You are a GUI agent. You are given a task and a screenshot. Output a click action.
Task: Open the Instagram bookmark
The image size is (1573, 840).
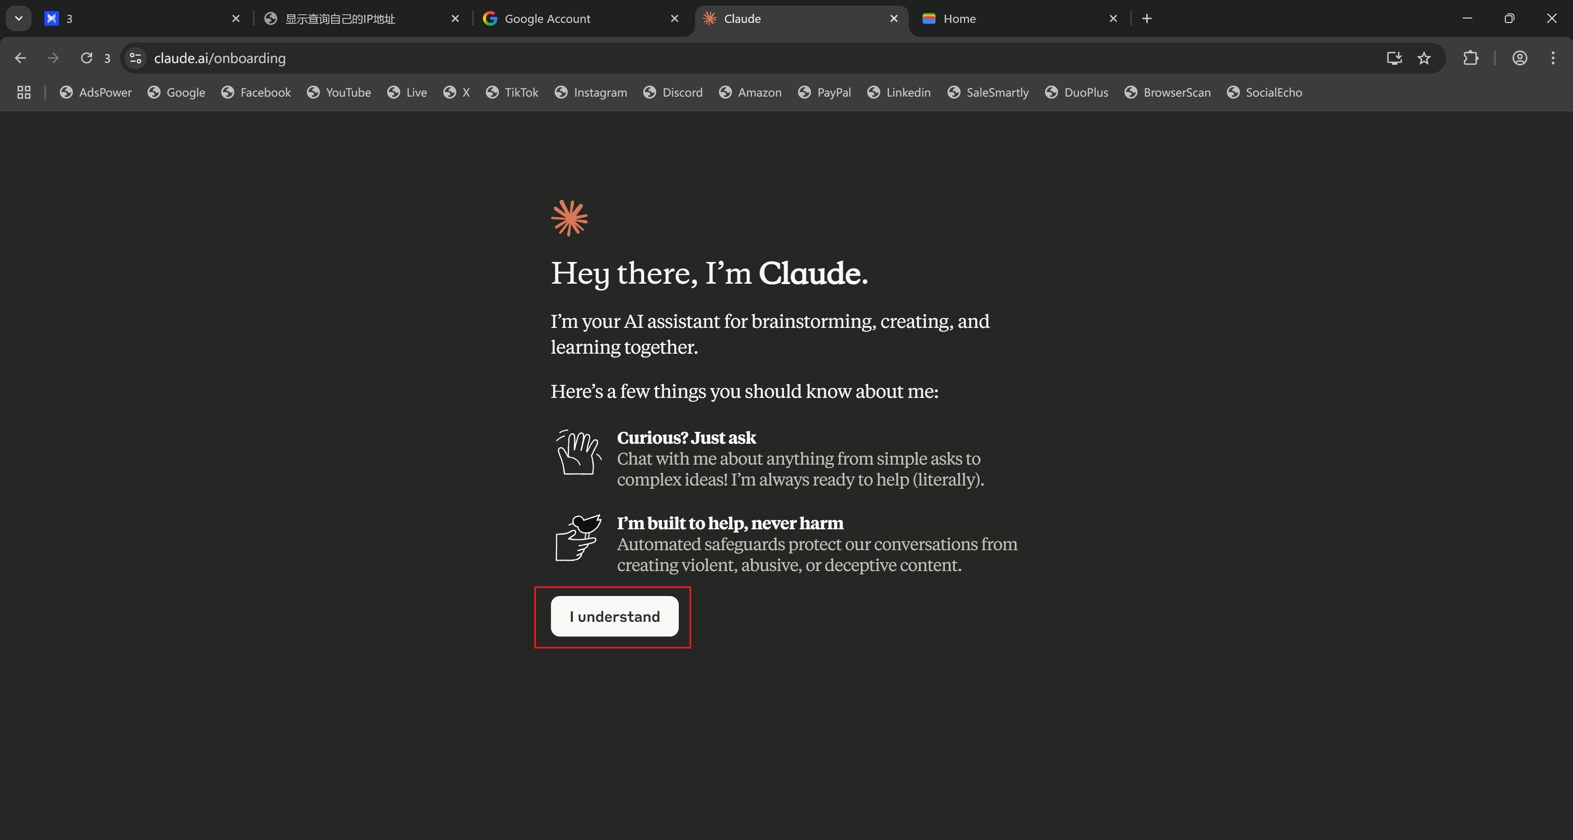coord(591,92)
